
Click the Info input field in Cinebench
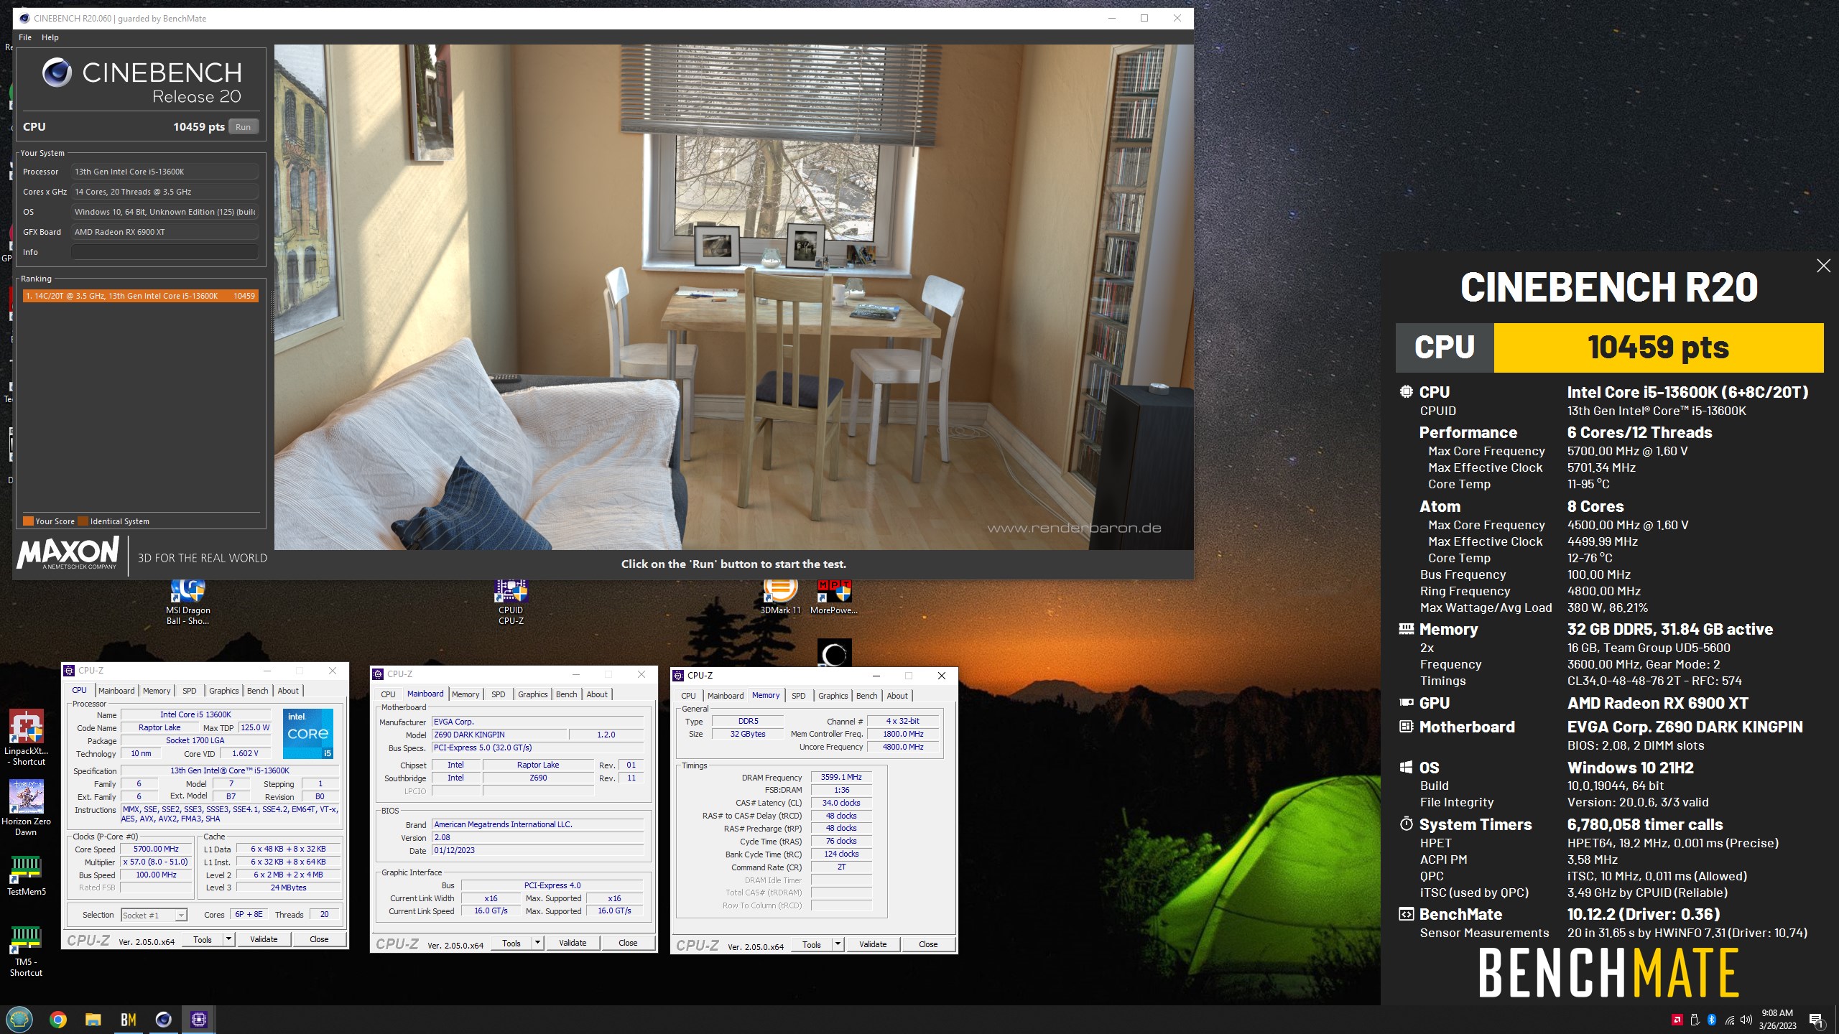click(165, 252)
